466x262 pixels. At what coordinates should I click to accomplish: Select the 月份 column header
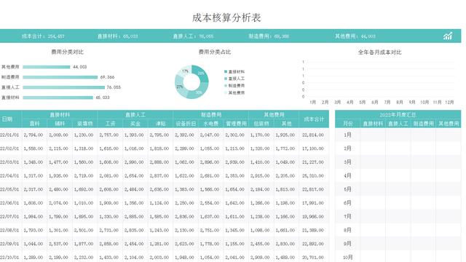348,124
